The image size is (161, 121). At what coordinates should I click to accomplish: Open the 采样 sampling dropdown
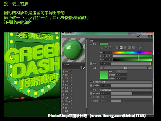coord(121,71)
